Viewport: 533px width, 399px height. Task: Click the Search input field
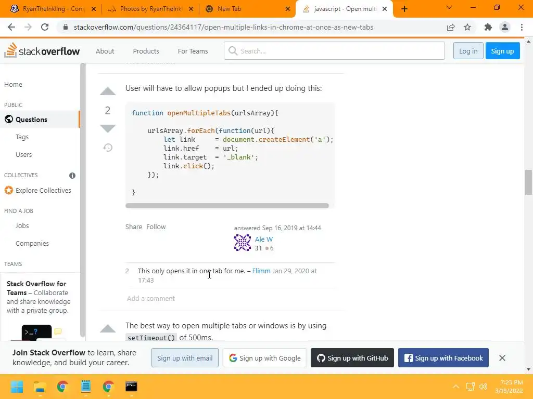pos(335,51)
